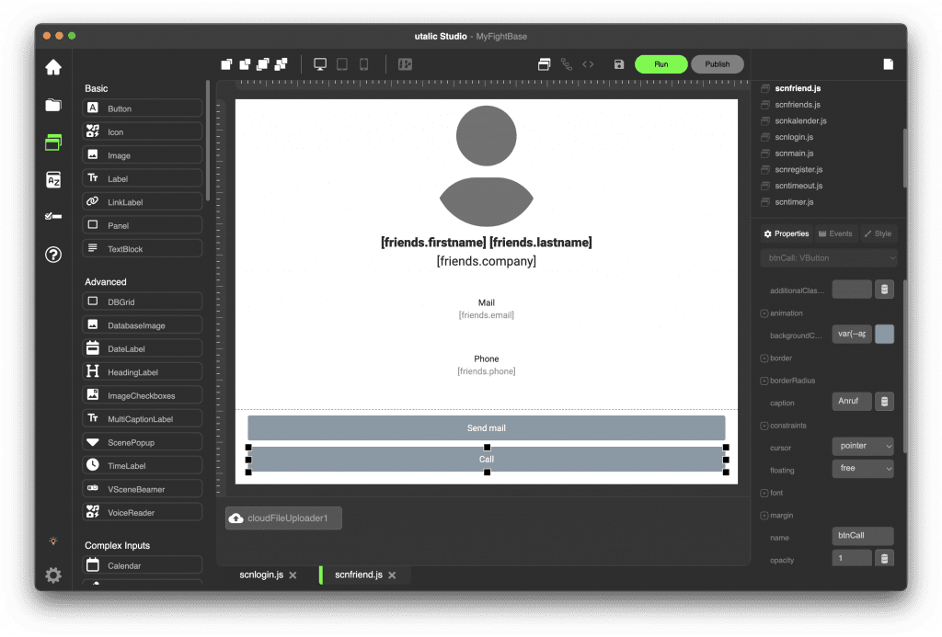Switch to the Events tab

[835, 233]
